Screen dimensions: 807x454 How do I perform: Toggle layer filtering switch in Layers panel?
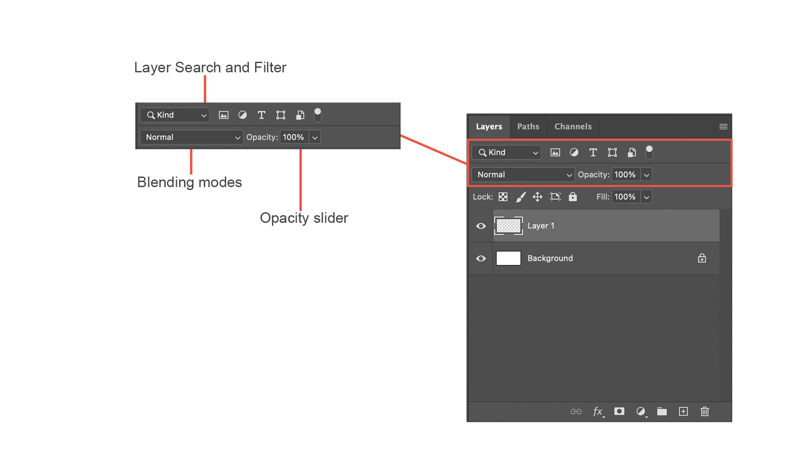[x=649, y=152]
